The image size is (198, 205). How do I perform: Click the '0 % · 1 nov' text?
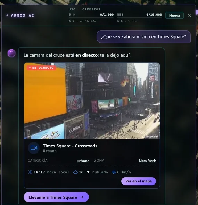click(127, 21)
